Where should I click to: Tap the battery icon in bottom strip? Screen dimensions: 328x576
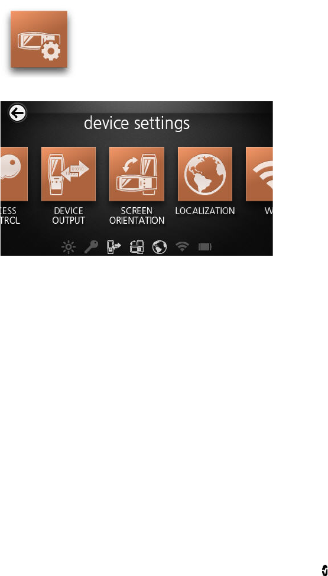[205, 247]
